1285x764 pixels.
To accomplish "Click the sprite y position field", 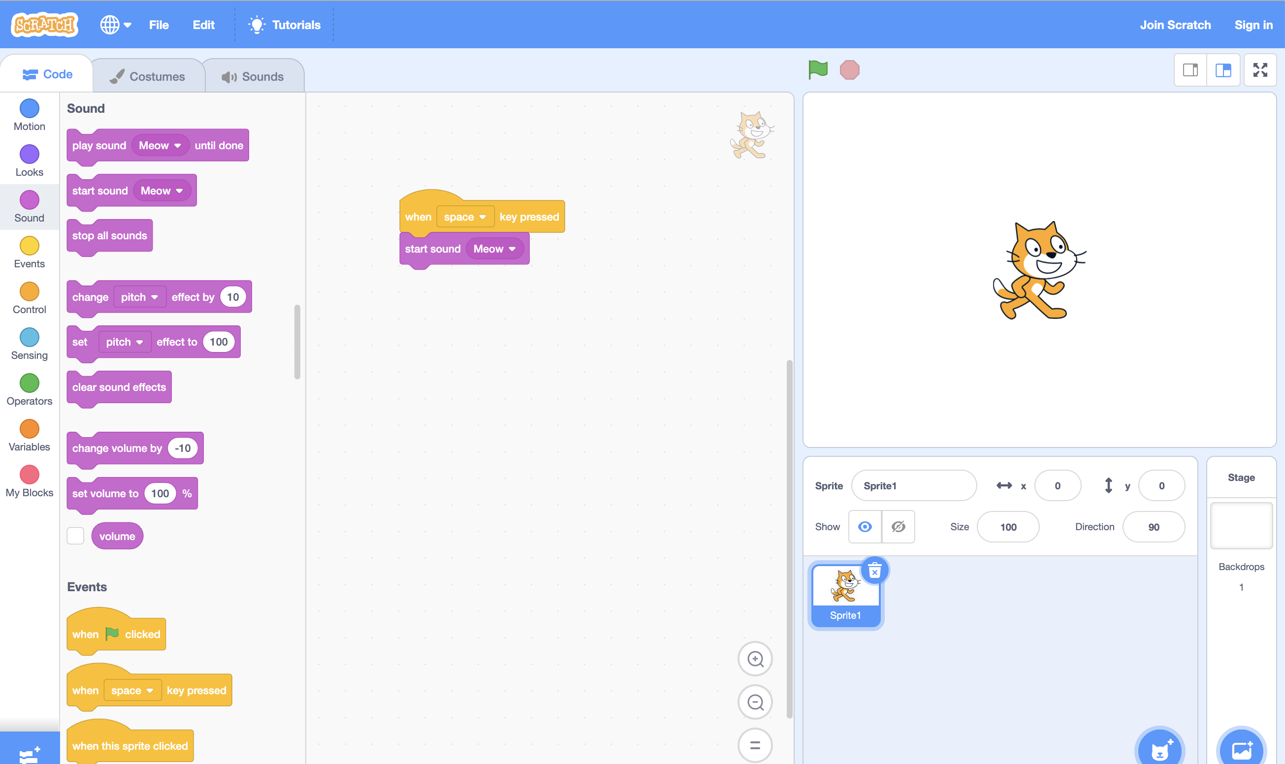I will (1161, 485).
